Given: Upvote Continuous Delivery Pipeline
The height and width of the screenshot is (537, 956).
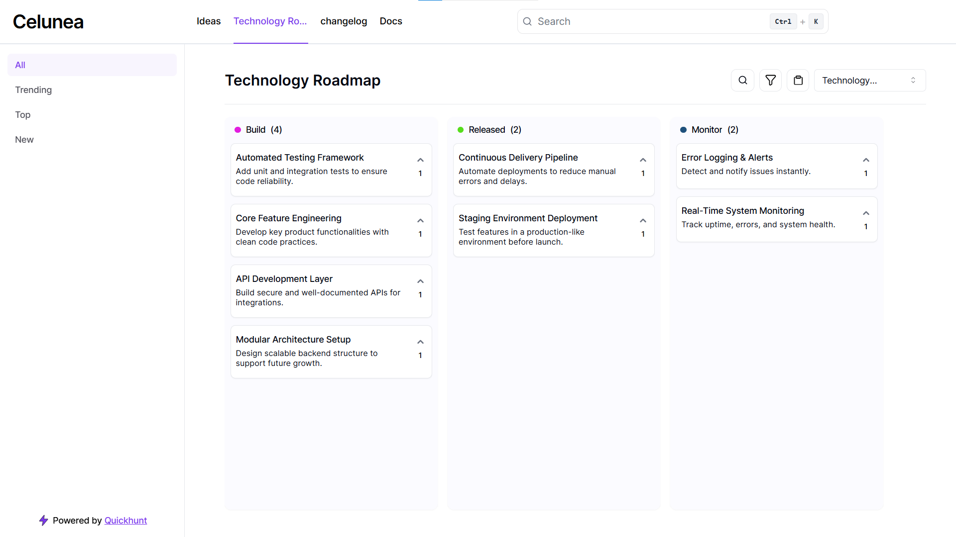Looking at the screenshot, I should pyautogui.click(x=643, y=160).
